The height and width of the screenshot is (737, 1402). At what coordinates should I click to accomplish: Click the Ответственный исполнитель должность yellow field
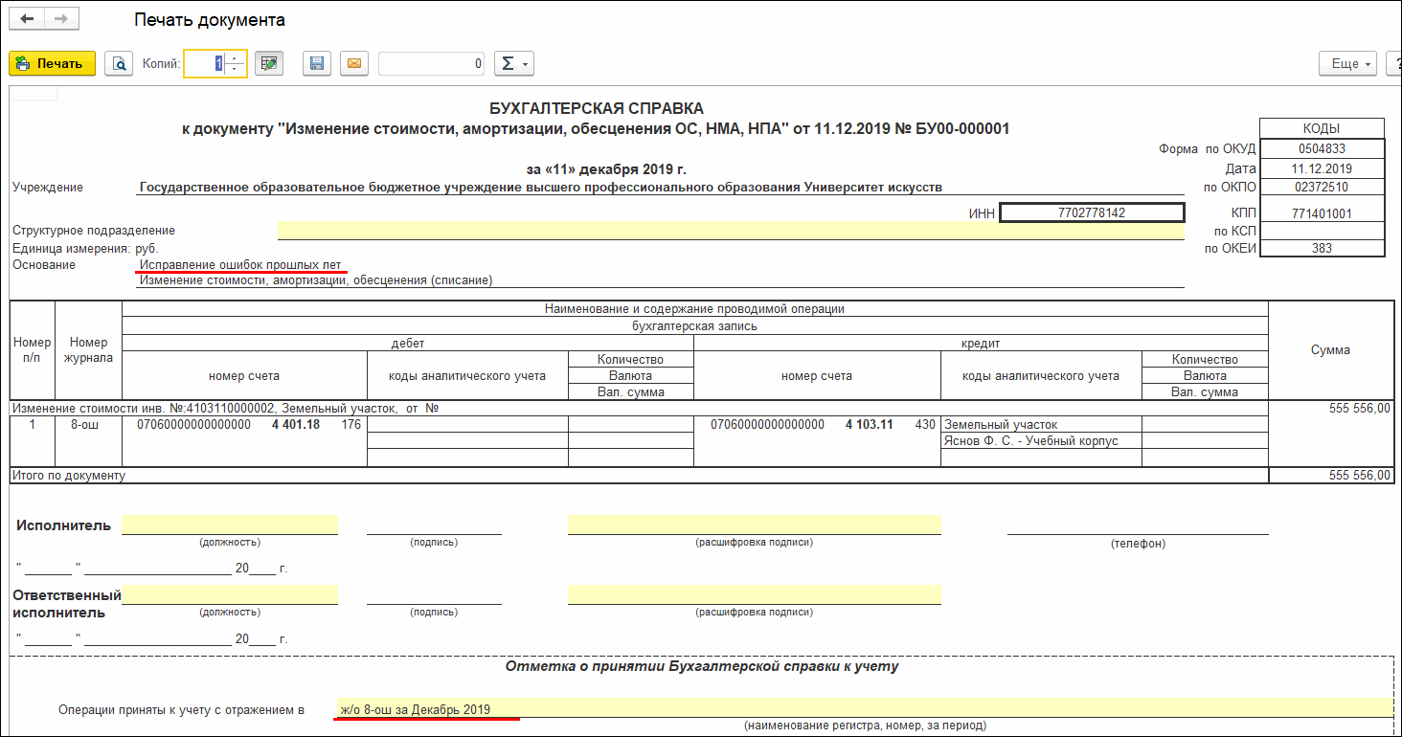tap(230, 594)
